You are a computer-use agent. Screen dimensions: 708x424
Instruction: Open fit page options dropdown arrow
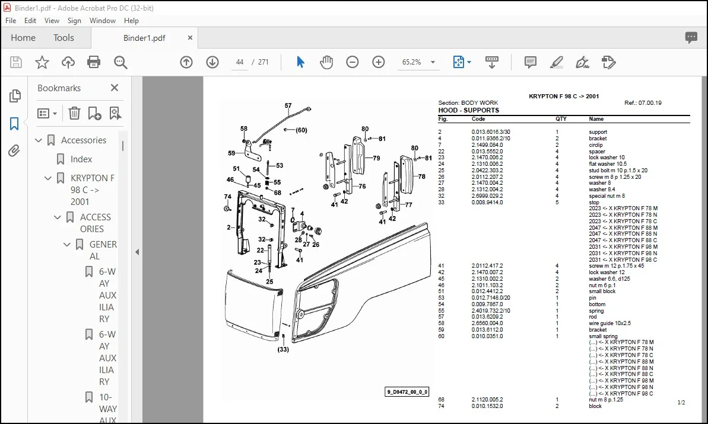coord(469,62)
